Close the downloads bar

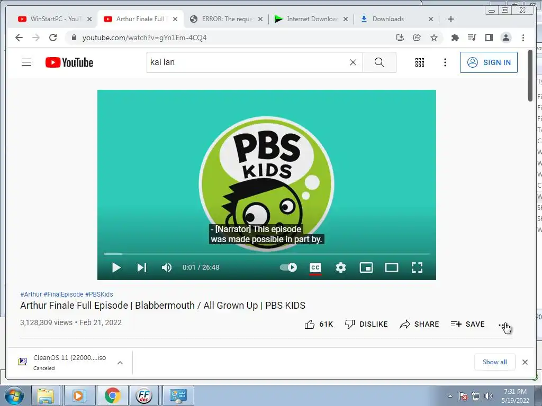coord(525,362)
